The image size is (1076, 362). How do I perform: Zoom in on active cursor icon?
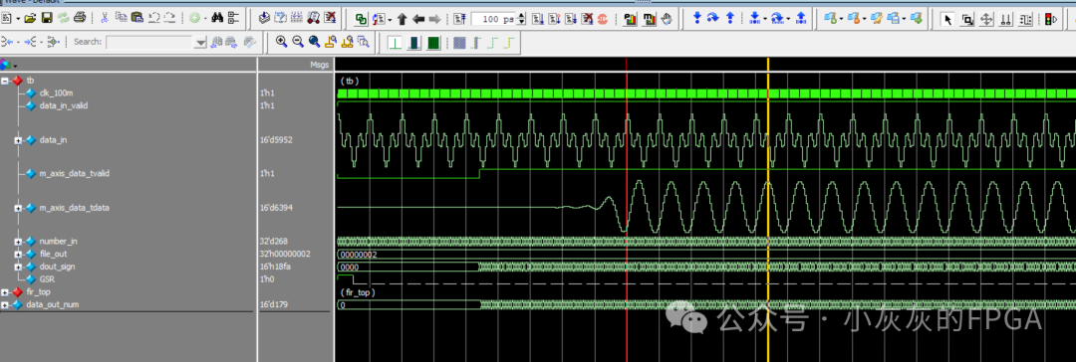coord(331,42)
